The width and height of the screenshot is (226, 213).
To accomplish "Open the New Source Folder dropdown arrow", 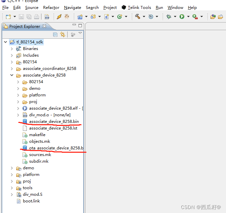I will click(99, 17).
